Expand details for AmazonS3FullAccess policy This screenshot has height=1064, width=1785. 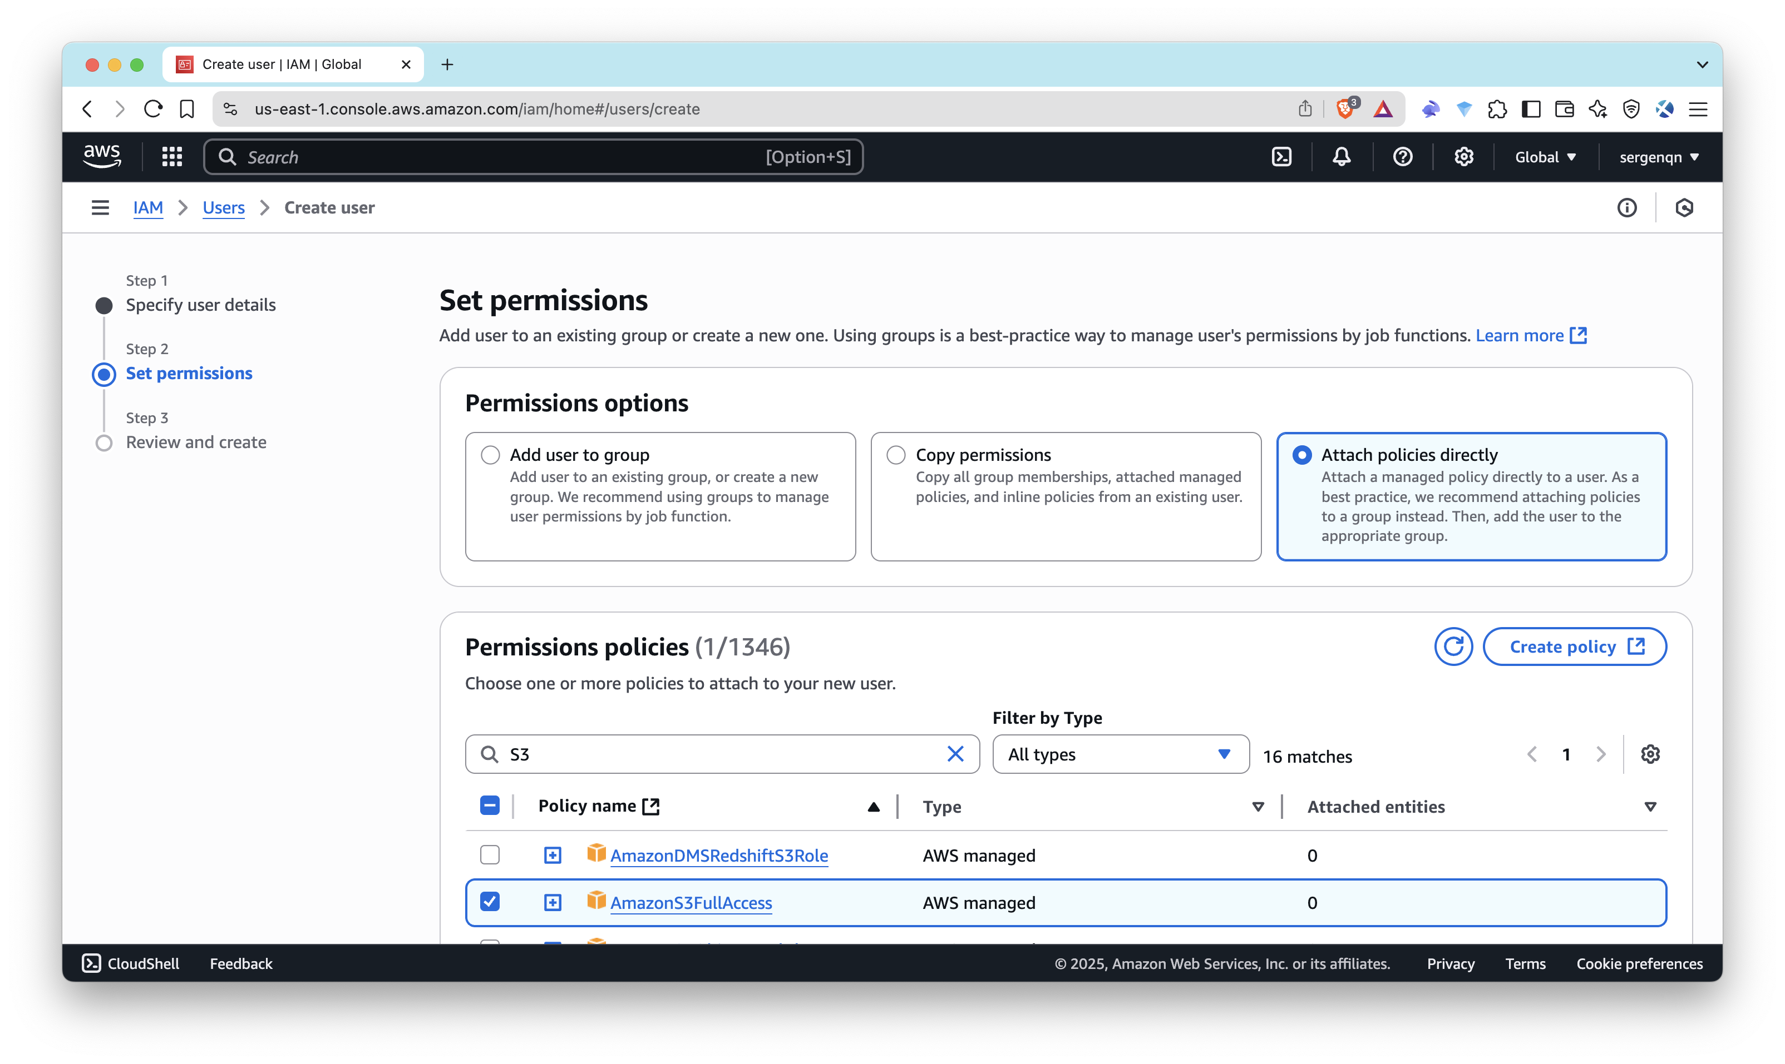(553, 902)
